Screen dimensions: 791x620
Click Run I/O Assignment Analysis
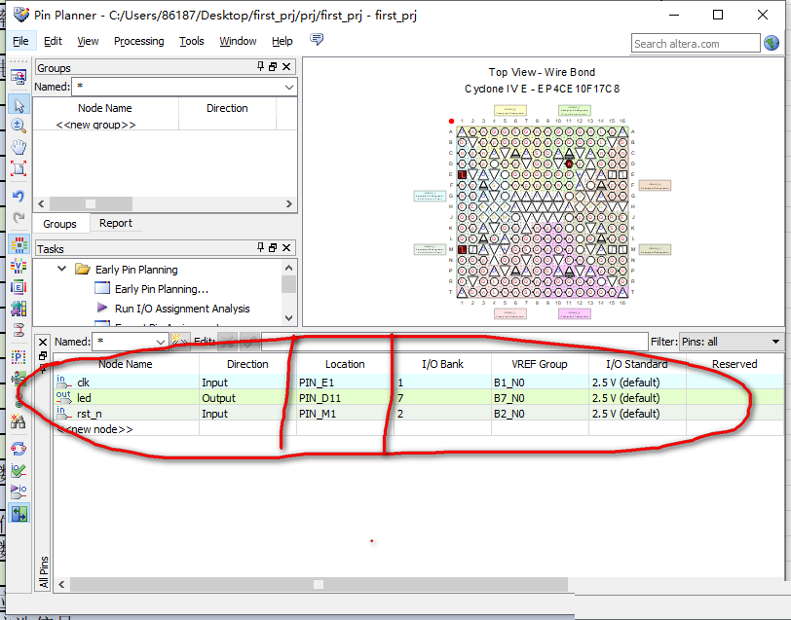click(181, 309)
